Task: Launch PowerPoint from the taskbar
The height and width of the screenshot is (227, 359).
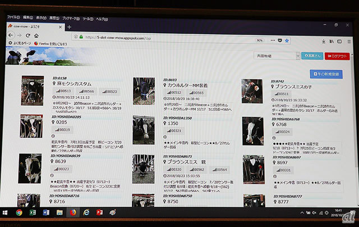Action: click(99, 212)
